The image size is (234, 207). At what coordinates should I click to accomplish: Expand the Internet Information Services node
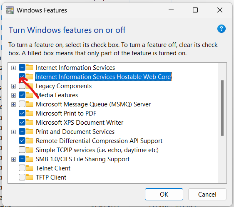pos(13,68)
